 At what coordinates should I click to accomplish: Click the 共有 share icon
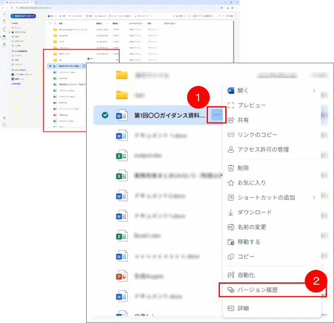click(x=231, y=120)
